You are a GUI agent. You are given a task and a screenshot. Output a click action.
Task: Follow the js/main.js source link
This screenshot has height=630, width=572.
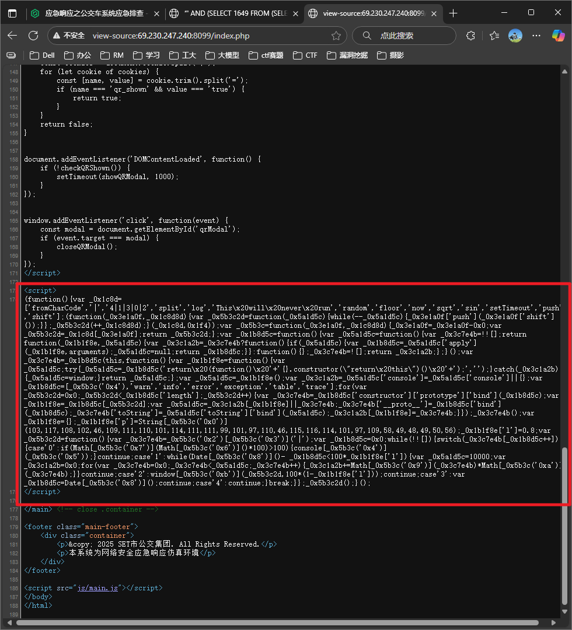(x=97, y=588)
